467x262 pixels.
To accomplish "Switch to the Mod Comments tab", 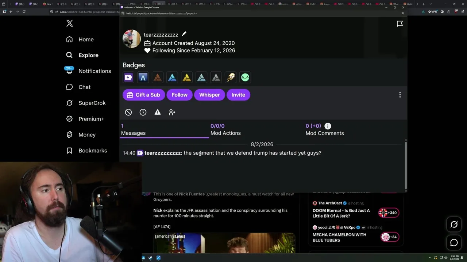I will coord(325,130).
